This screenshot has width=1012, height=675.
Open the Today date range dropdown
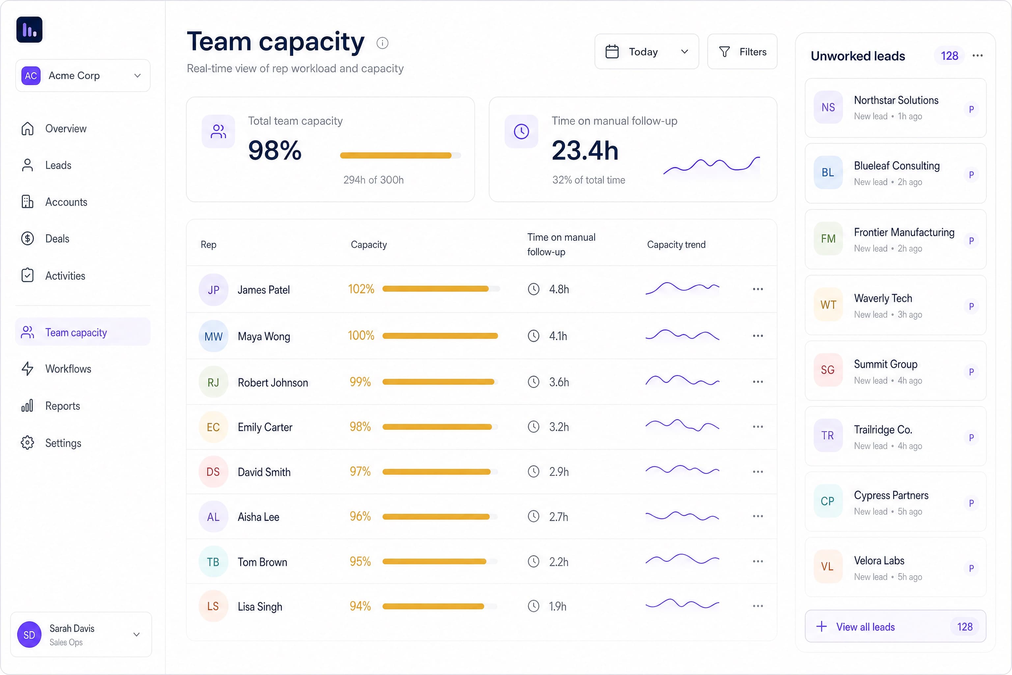pos(646,52)
